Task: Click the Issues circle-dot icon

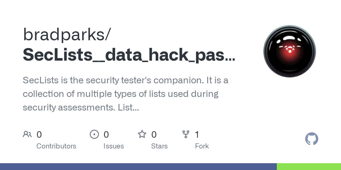Action: click(x=94, y=134)
